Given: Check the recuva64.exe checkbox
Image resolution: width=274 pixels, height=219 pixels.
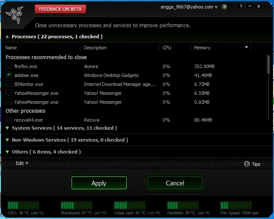Looking at the screenshot, I should coord(9,119).
